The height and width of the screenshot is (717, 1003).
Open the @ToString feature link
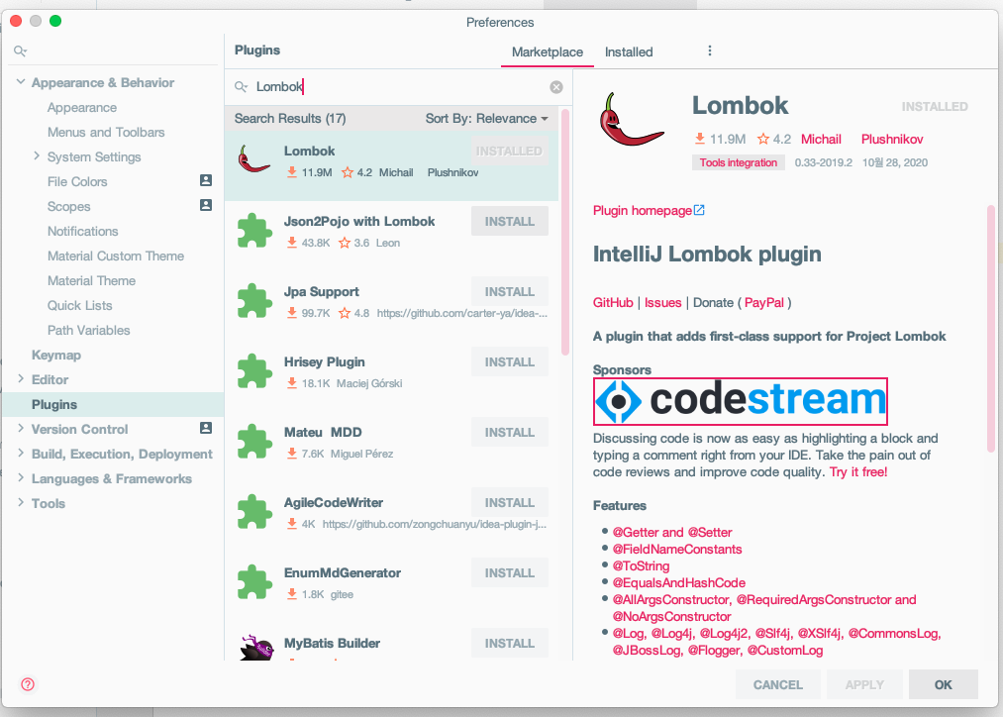[x=641, y=566]
